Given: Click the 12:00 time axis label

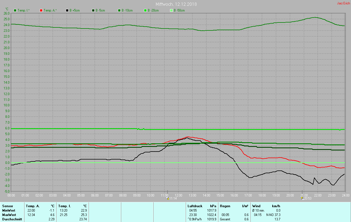Looking at the screenshot, I should [179, 195].
